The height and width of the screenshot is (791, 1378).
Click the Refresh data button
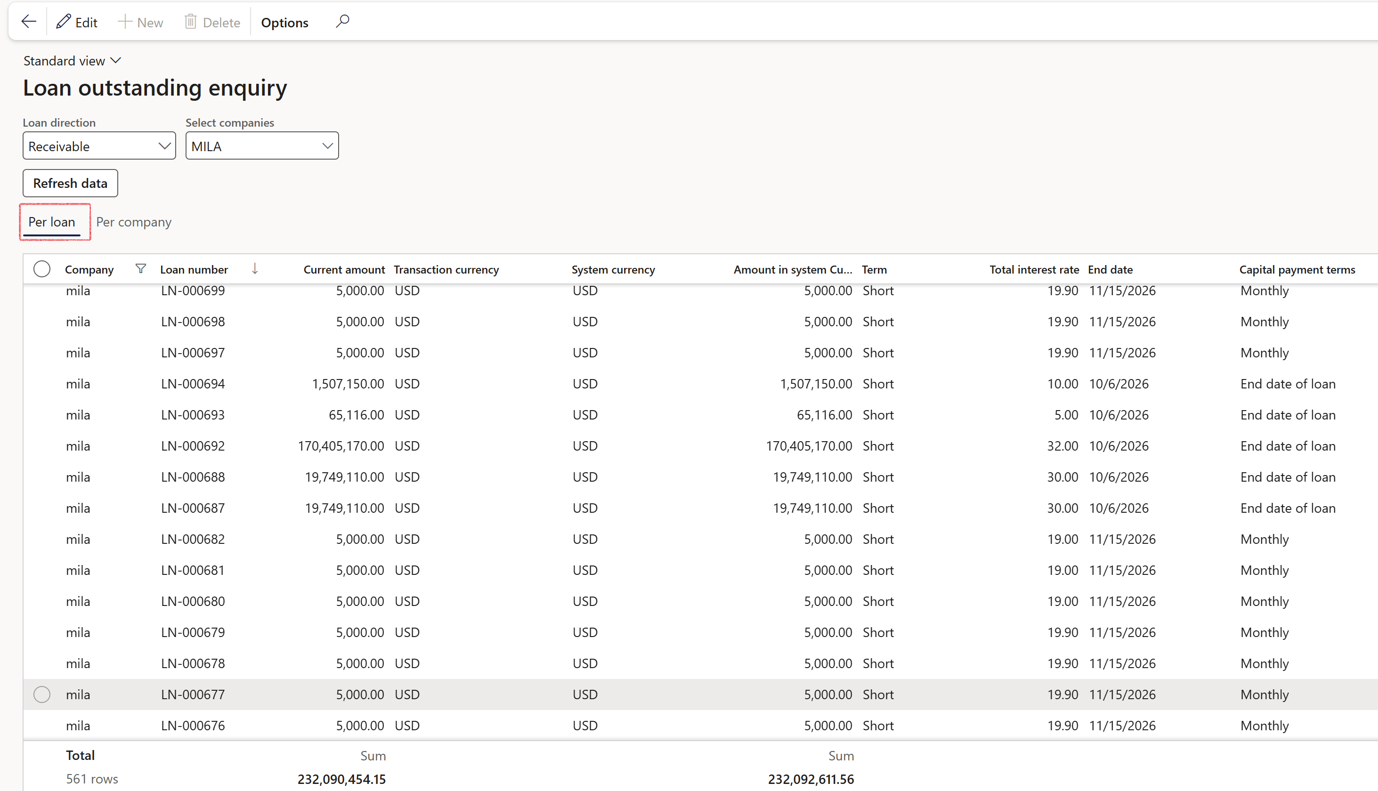point(70,183)
